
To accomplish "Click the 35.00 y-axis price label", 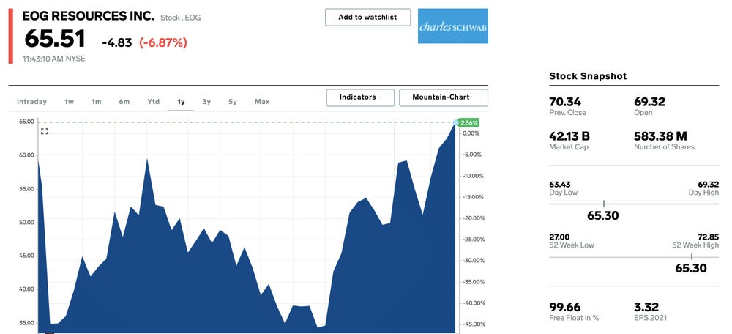I will tap(28, 323).
